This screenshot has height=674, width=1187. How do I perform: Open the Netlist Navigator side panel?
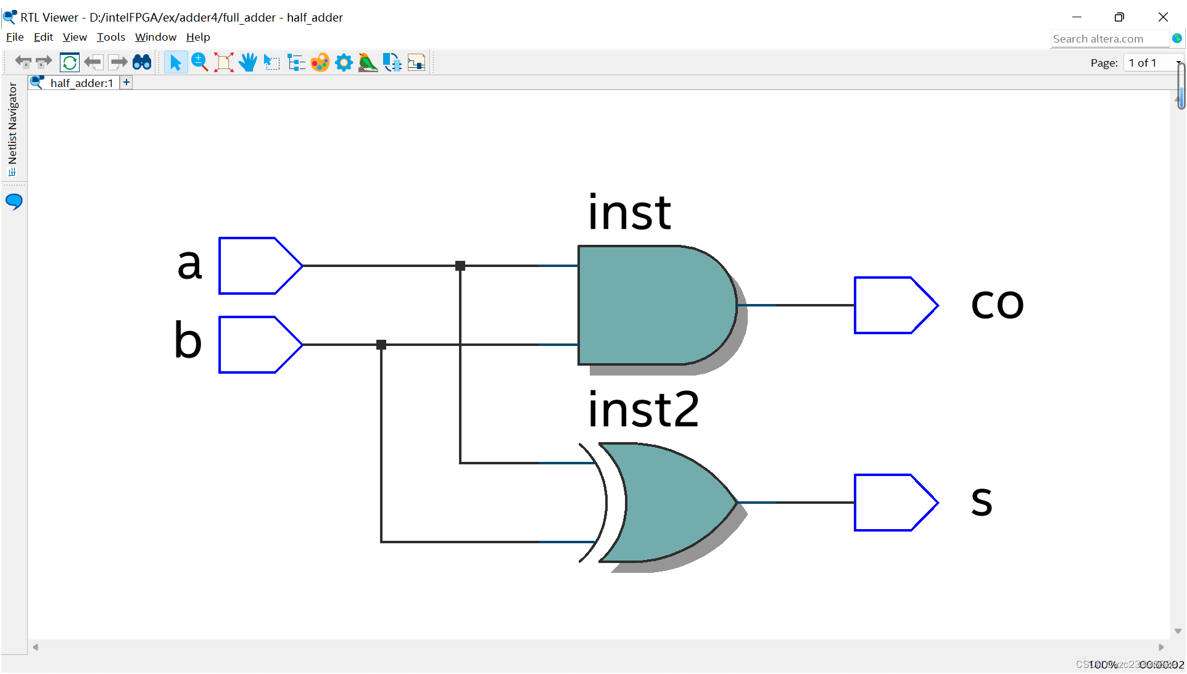[12, 129]
